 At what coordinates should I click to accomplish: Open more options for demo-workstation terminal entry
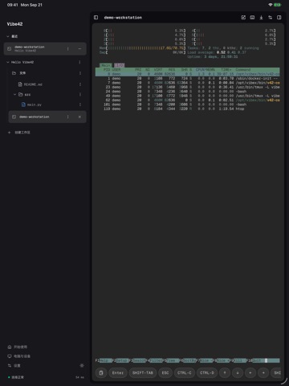click(67, 117)
